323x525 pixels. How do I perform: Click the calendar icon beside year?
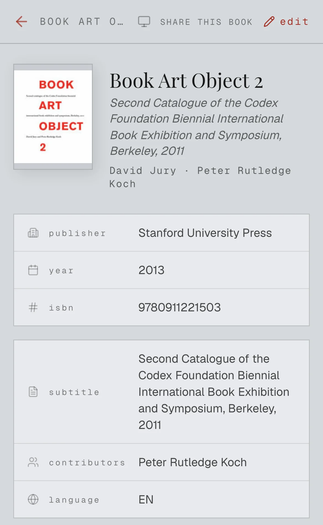(x=33, y=270)
